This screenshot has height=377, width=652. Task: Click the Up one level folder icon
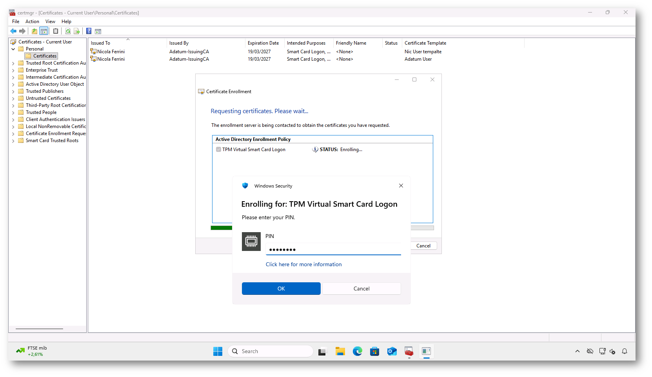pyautogui.click(x=35, y=31)
